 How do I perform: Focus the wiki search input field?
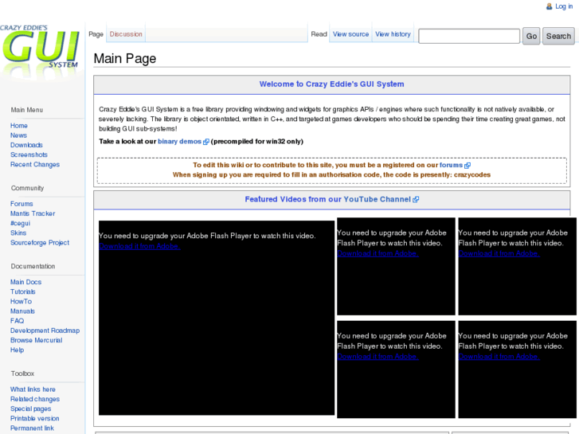[x=469, y=36]
